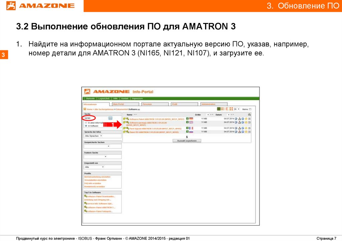The image size is (342, 241).
Task: Click the Russian flag in the last result row
Action: [x=191, y=132]
